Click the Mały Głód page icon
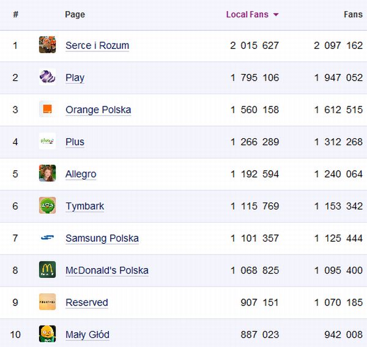The height and width of the screenshot is (347, 367). 47,334
